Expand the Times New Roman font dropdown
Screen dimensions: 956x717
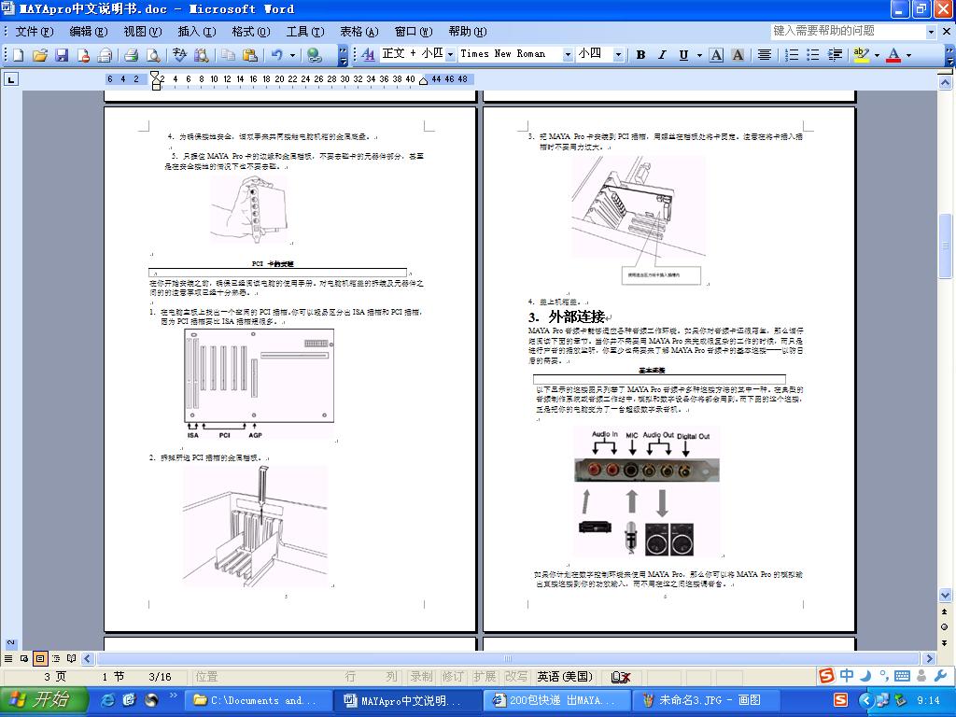568,55
